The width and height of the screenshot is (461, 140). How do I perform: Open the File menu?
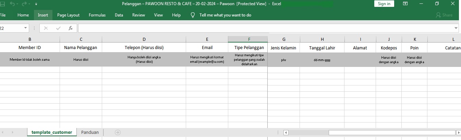point(3,15)
